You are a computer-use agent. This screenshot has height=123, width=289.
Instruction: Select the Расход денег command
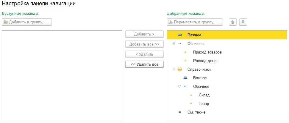click(x=205, y=61)
